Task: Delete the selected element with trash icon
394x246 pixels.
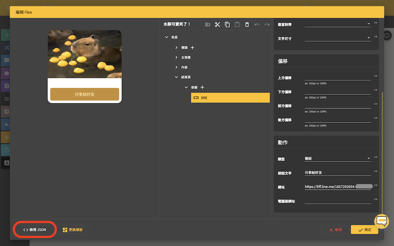Action: coord(247,24)
